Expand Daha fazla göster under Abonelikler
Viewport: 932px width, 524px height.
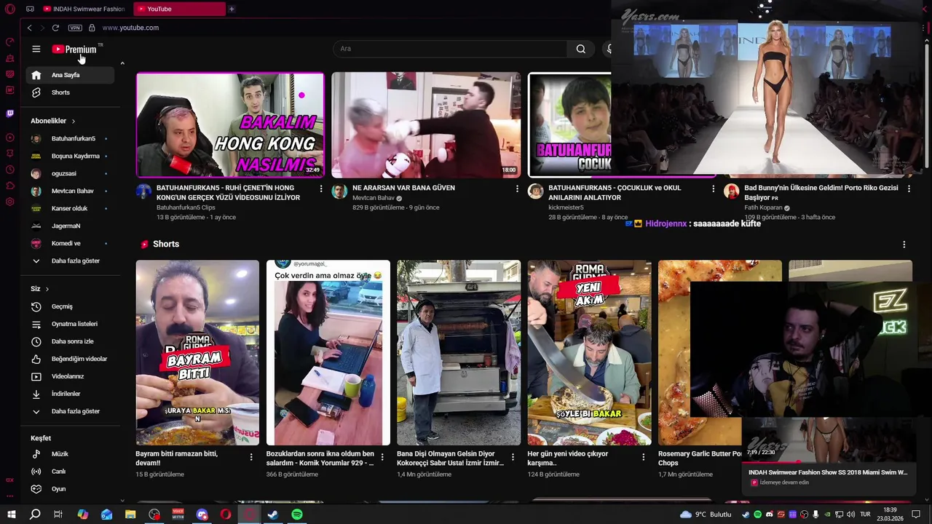pyautogui.click(x=71, y=261)
